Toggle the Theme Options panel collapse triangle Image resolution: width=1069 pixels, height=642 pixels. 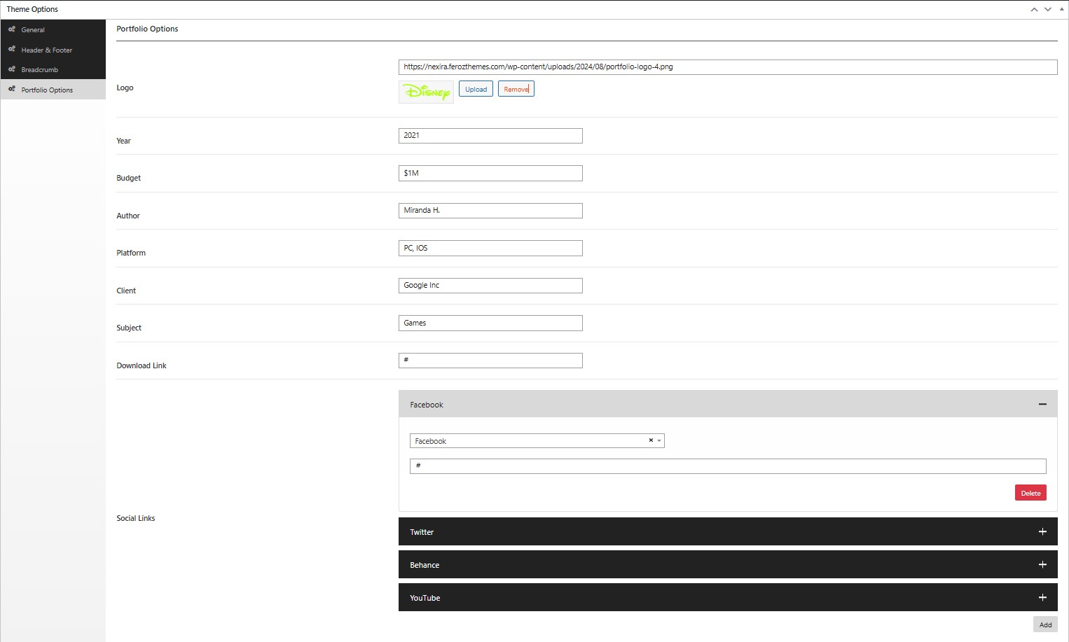click(x=1061, y=9)
